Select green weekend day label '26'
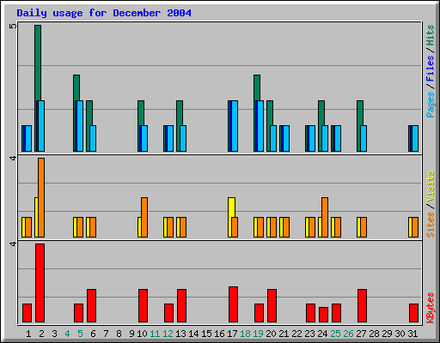 pos(348,334)
